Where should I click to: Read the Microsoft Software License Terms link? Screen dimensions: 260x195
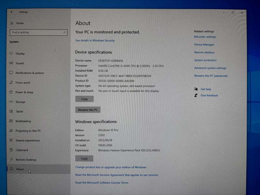click(x=102, y=183)
